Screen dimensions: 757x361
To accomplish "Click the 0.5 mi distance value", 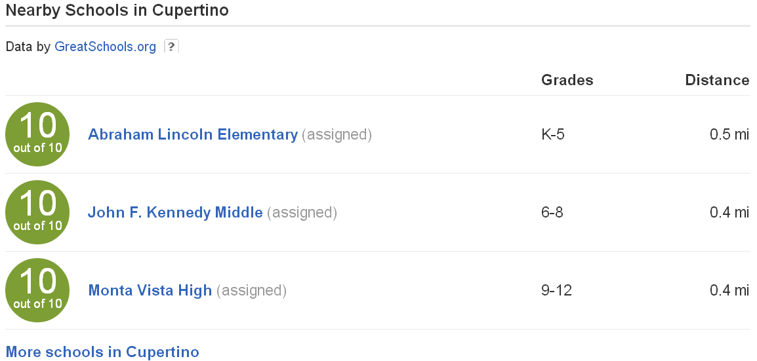I will (729, 134).
